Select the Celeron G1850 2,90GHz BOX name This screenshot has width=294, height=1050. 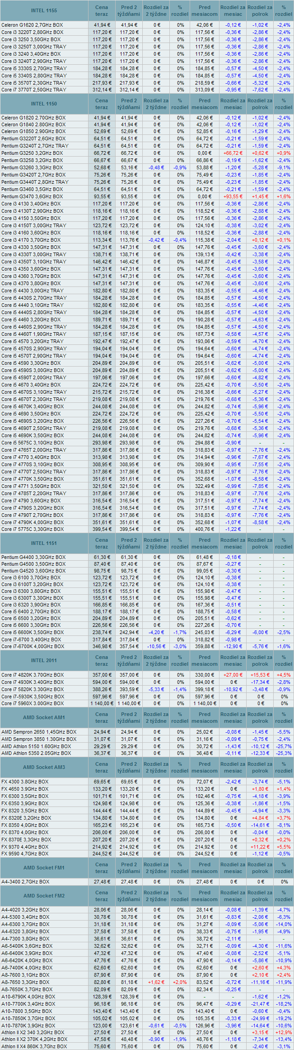[x=33, y=131]
